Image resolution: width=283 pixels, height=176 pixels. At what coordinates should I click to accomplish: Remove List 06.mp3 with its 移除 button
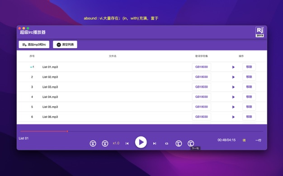pos(249,117)
